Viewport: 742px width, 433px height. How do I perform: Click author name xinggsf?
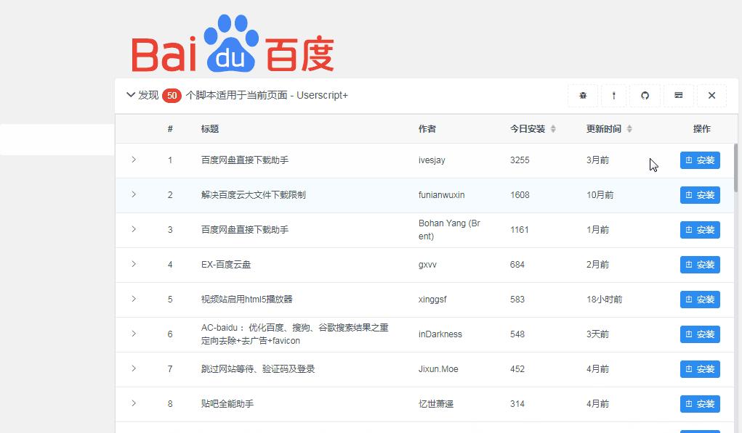tap(432, 300)
